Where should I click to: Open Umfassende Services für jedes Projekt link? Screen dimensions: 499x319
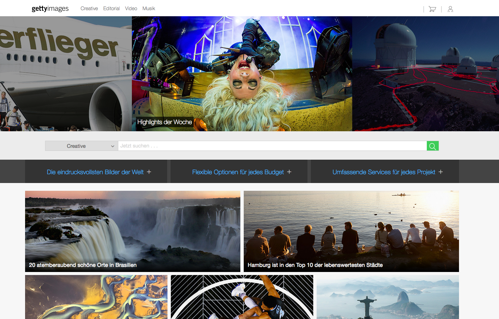coord(384,172)
